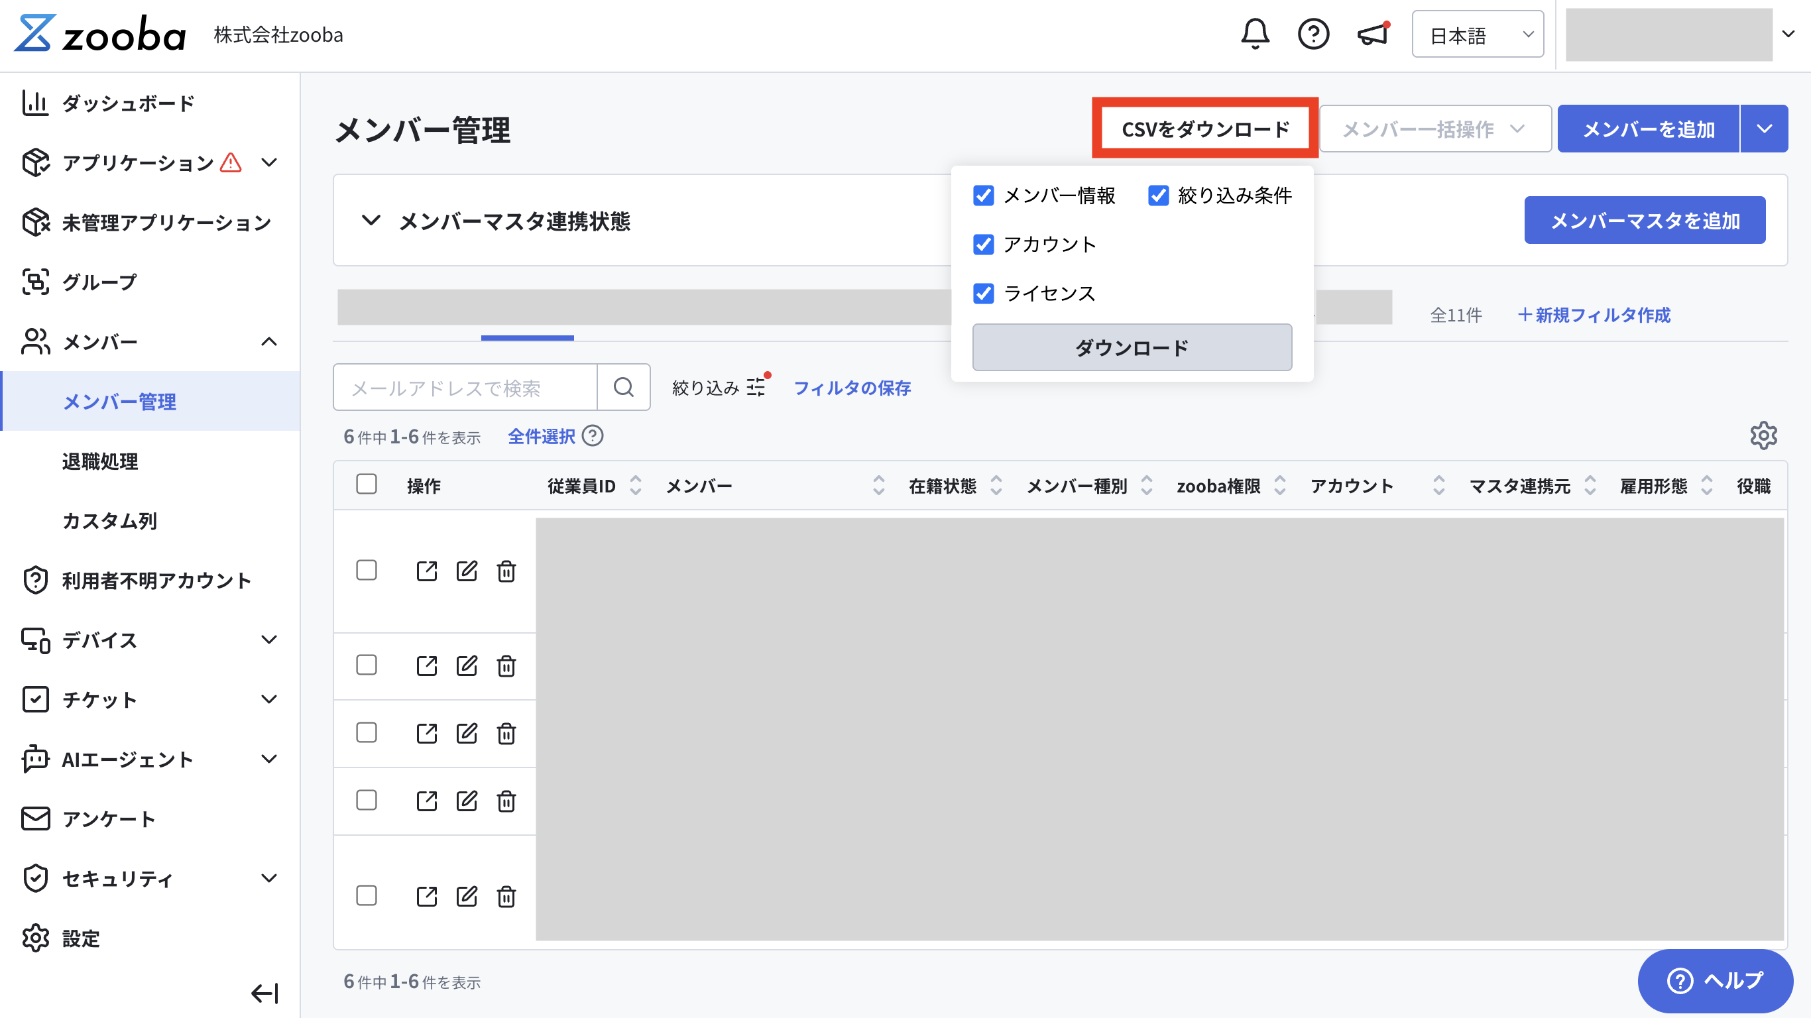Screen dimensions: 1811x1018
Task: Click help icon beside 全件選択
Action: [593, 436]
